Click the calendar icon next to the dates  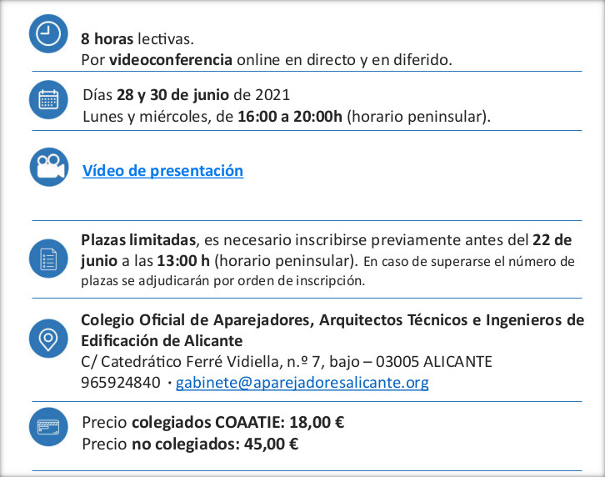pos(48,99)
